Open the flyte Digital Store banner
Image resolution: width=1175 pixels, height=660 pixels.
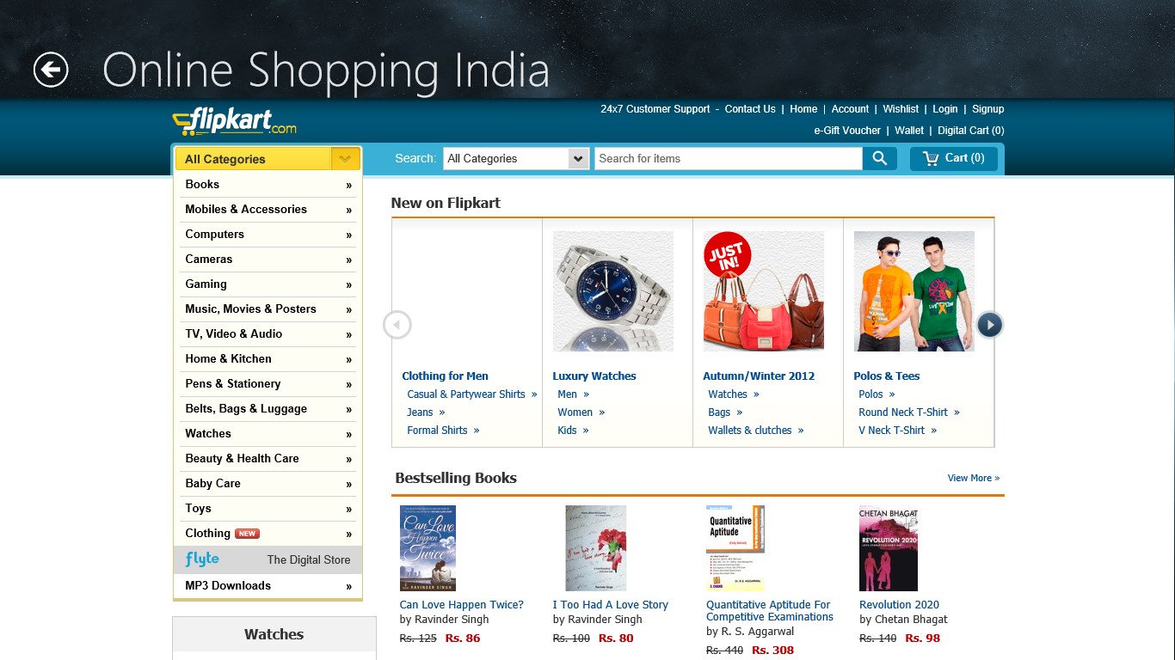(268, 559)
